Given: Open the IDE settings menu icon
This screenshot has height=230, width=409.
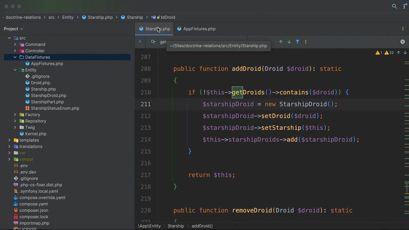Looking at the screenshot, I should click(x=405, y=6).
